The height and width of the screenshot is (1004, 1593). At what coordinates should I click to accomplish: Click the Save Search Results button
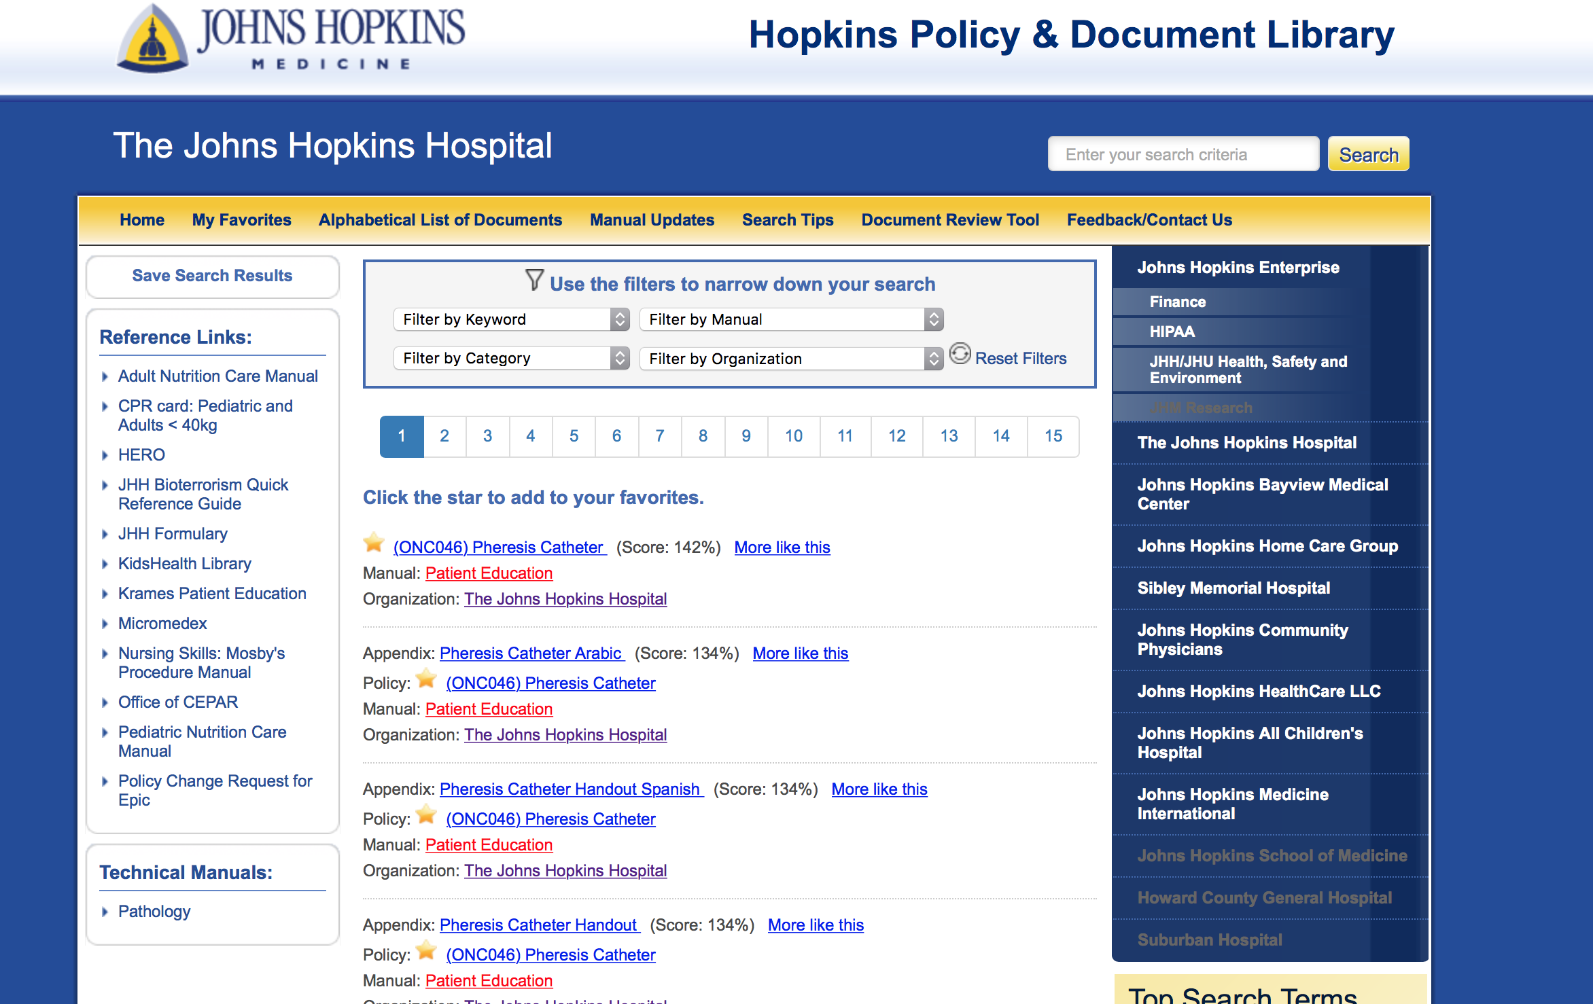pos(212,276)
